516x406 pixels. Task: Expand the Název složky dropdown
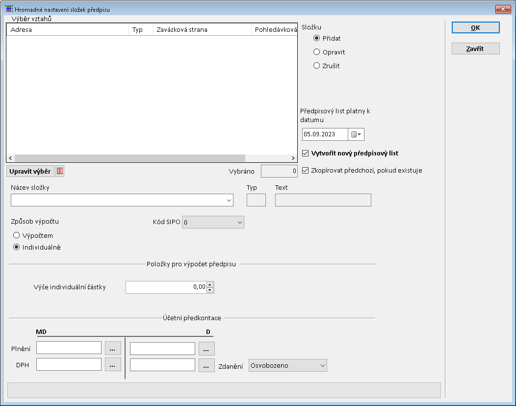click(x=229, y=200)
